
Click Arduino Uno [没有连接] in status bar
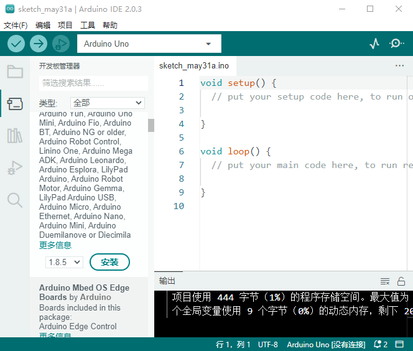326,344
